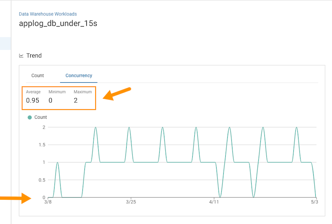The width and height of the screenshot is (332, 224).
Task: Click the Trend chart icon
Action: (21, 56)
